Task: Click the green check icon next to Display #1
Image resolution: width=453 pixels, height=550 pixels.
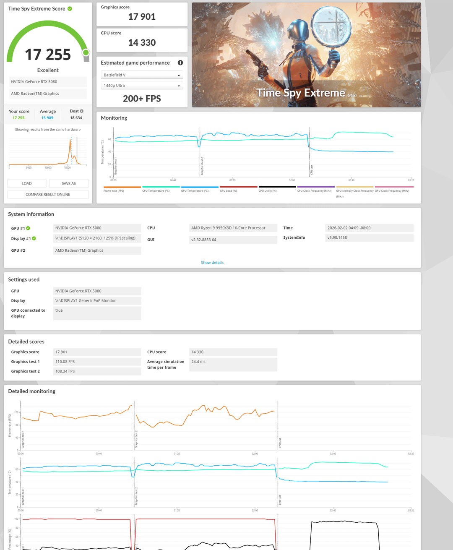Action: [x=34, y=238]
